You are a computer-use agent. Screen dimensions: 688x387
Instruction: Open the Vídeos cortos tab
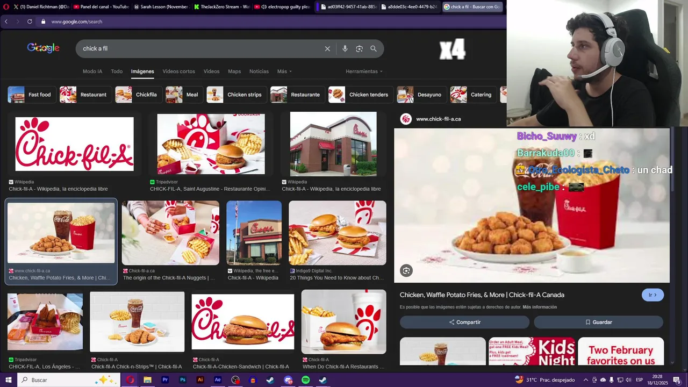[x=179, y=71]
